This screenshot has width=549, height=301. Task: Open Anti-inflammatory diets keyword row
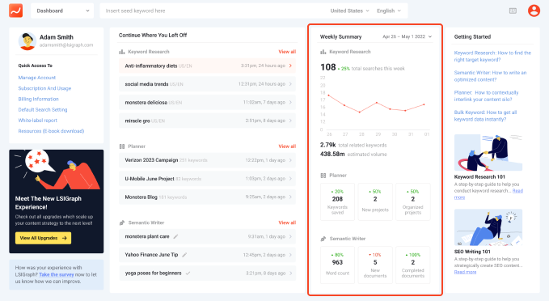point(207,66)
